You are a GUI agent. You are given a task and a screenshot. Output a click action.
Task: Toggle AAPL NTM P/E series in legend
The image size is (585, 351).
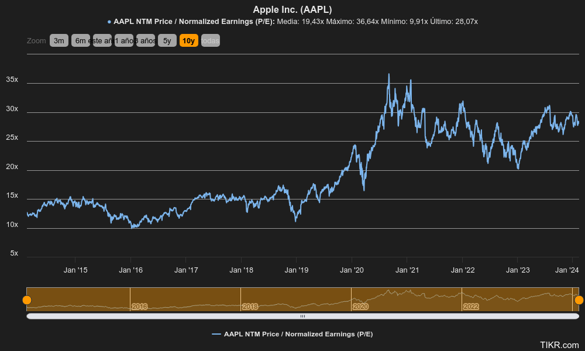(x=292, y=334)
